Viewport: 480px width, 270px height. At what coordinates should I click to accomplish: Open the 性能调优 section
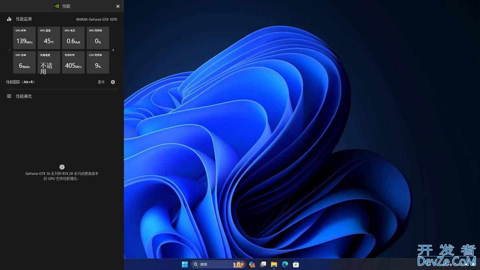tap(24, 96)
